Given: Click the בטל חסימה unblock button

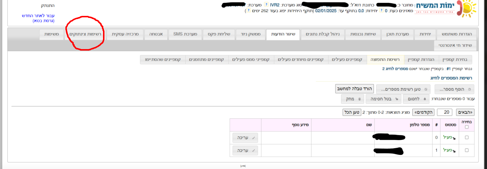Looking at the screenshot, I should coord(383,99).
